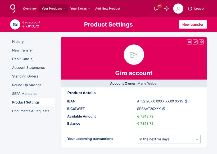Click the New transfer button
The width and height of the screenshot is (217, 154).
coord(193,25)
